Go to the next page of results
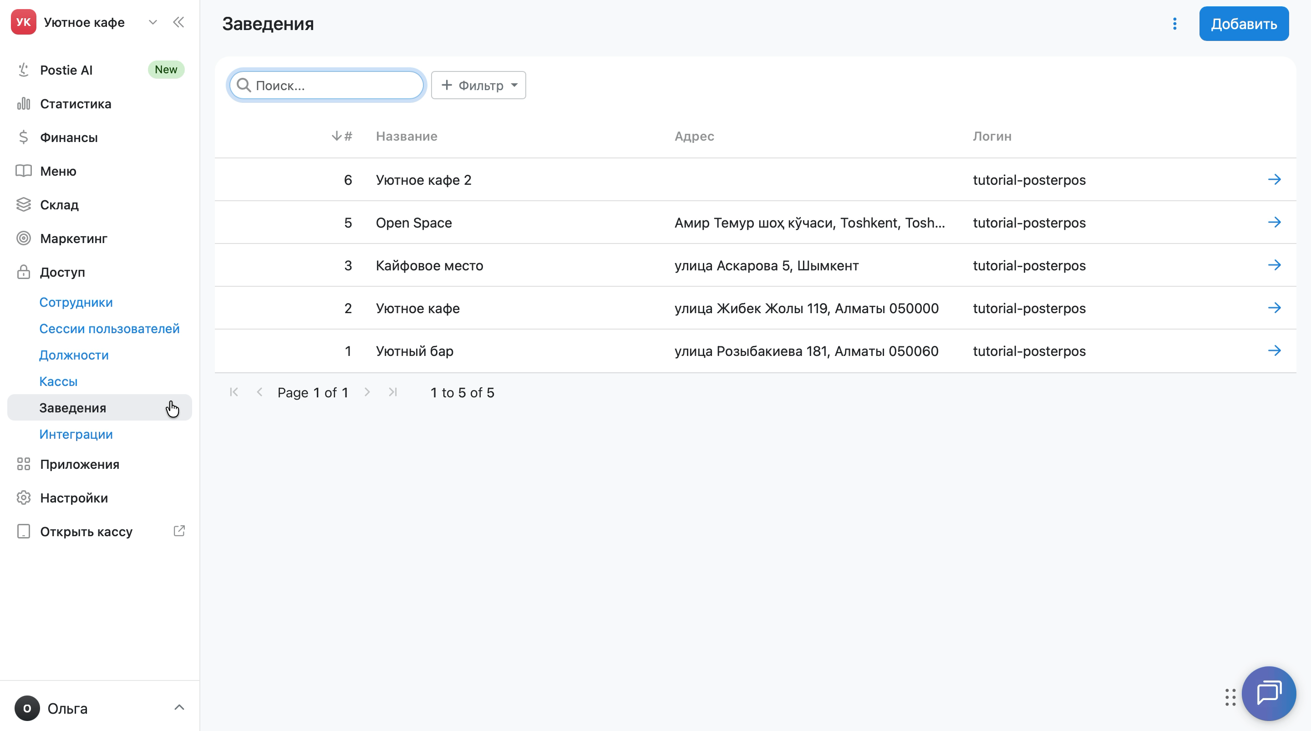Viewport: 1311px width, 731px height. pos(367,392)
